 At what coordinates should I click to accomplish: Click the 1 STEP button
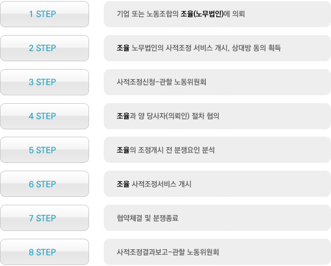(45, 14)
